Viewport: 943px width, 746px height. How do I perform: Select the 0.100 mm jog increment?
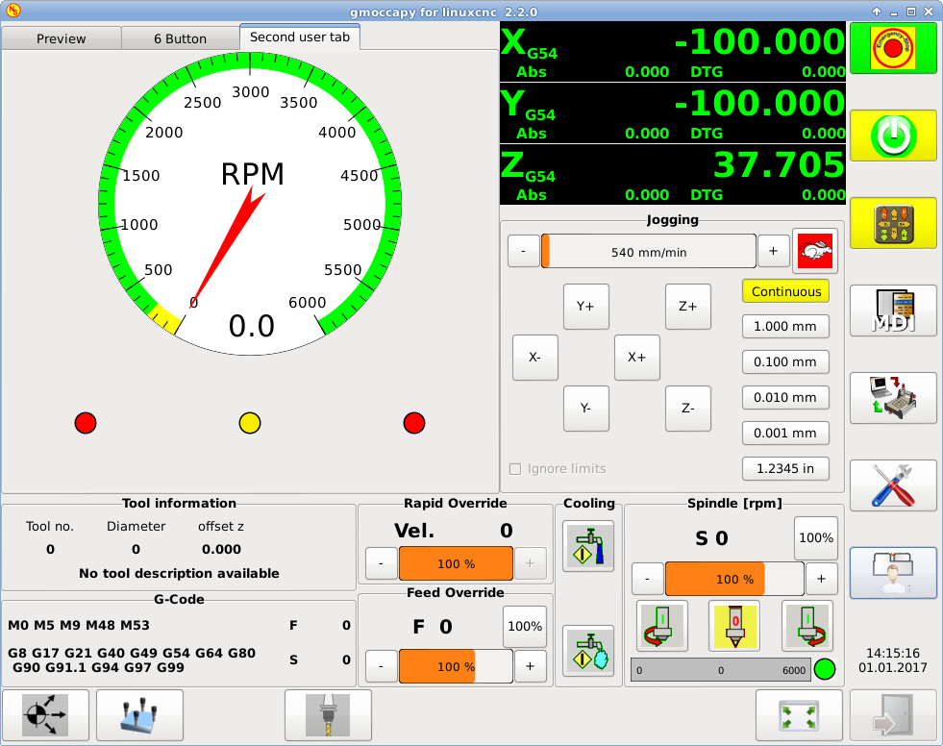785,362
